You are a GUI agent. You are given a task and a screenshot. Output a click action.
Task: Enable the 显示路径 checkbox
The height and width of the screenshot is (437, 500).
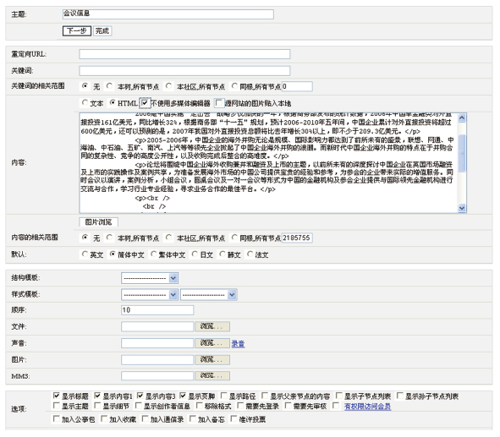click(x=224, y=396)
